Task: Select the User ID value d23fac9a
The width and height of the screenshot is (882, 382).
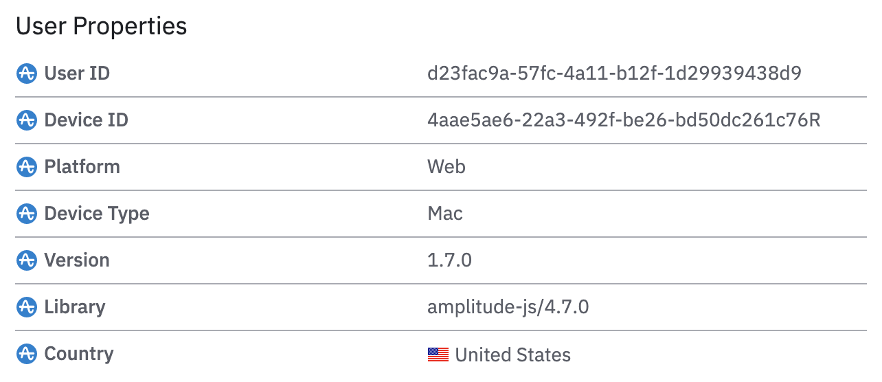Action: [x=614, y=74]
